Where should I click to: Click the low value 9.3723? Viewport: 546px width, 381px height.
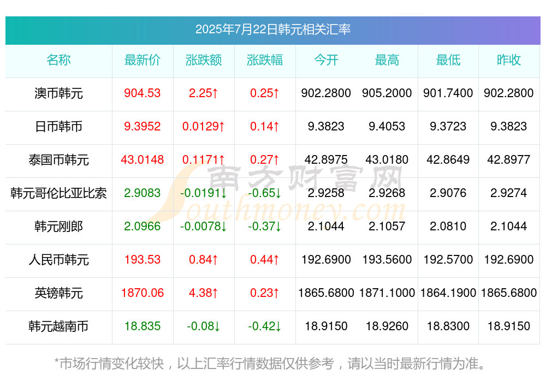pyautogui.click(x=448, y=126)
